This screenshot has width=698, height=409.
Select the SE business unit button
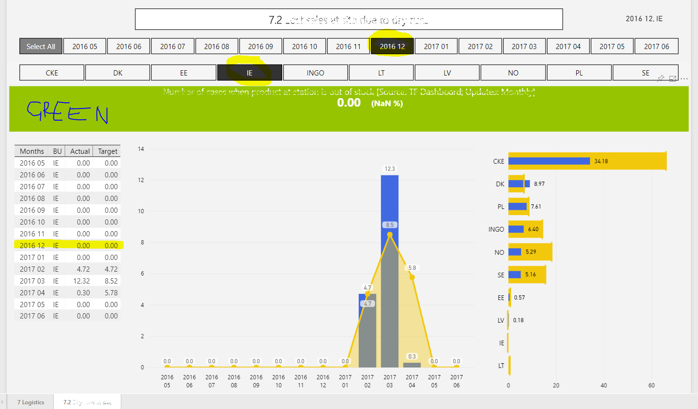pyautogui.click(x=646, y=73)
